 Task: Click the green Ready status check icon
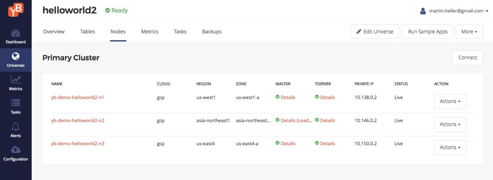click(x=107, y=11)
